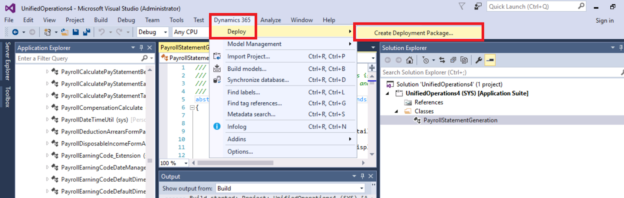
Task: Click the filter query search magnifier icon
Action: pyautogui.click(x=145, y=58)
